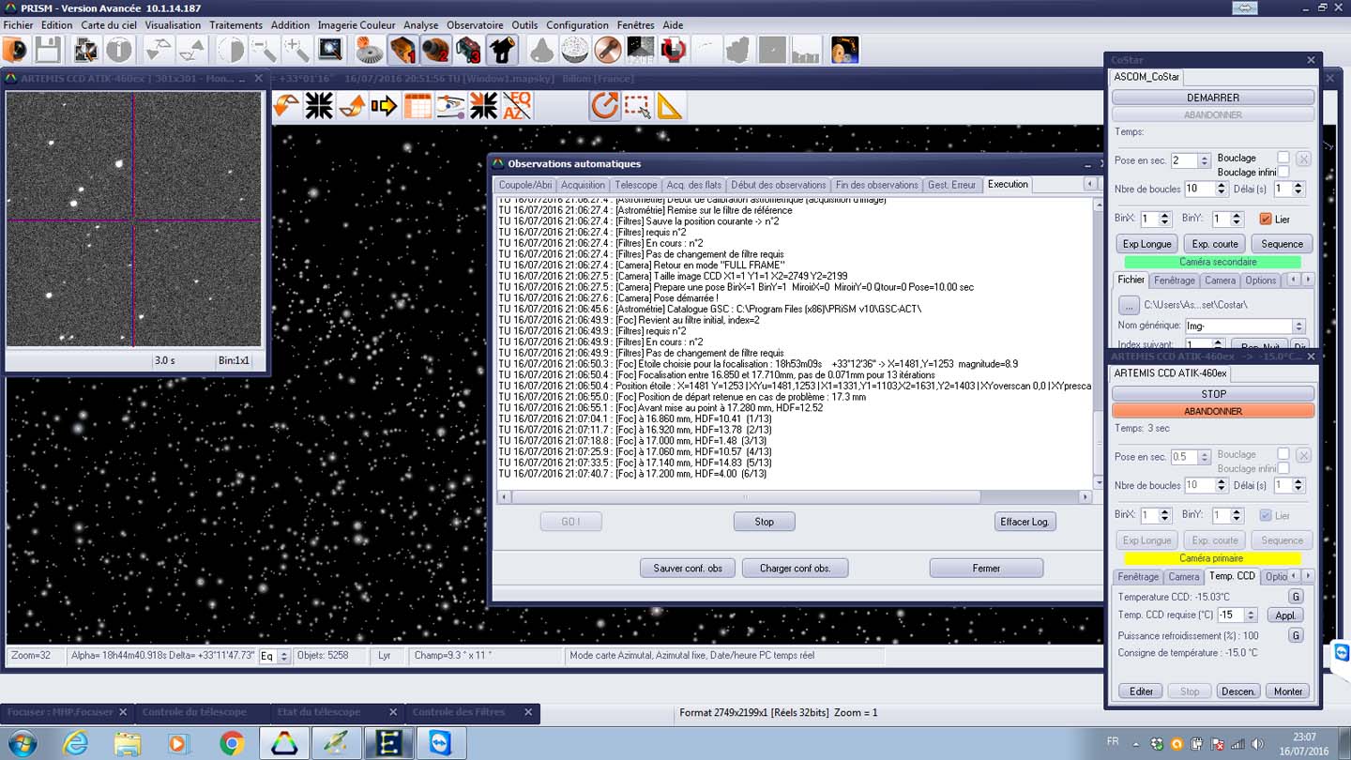Enable Bouclage checkbox in CoStar panel

[1283, 158]
